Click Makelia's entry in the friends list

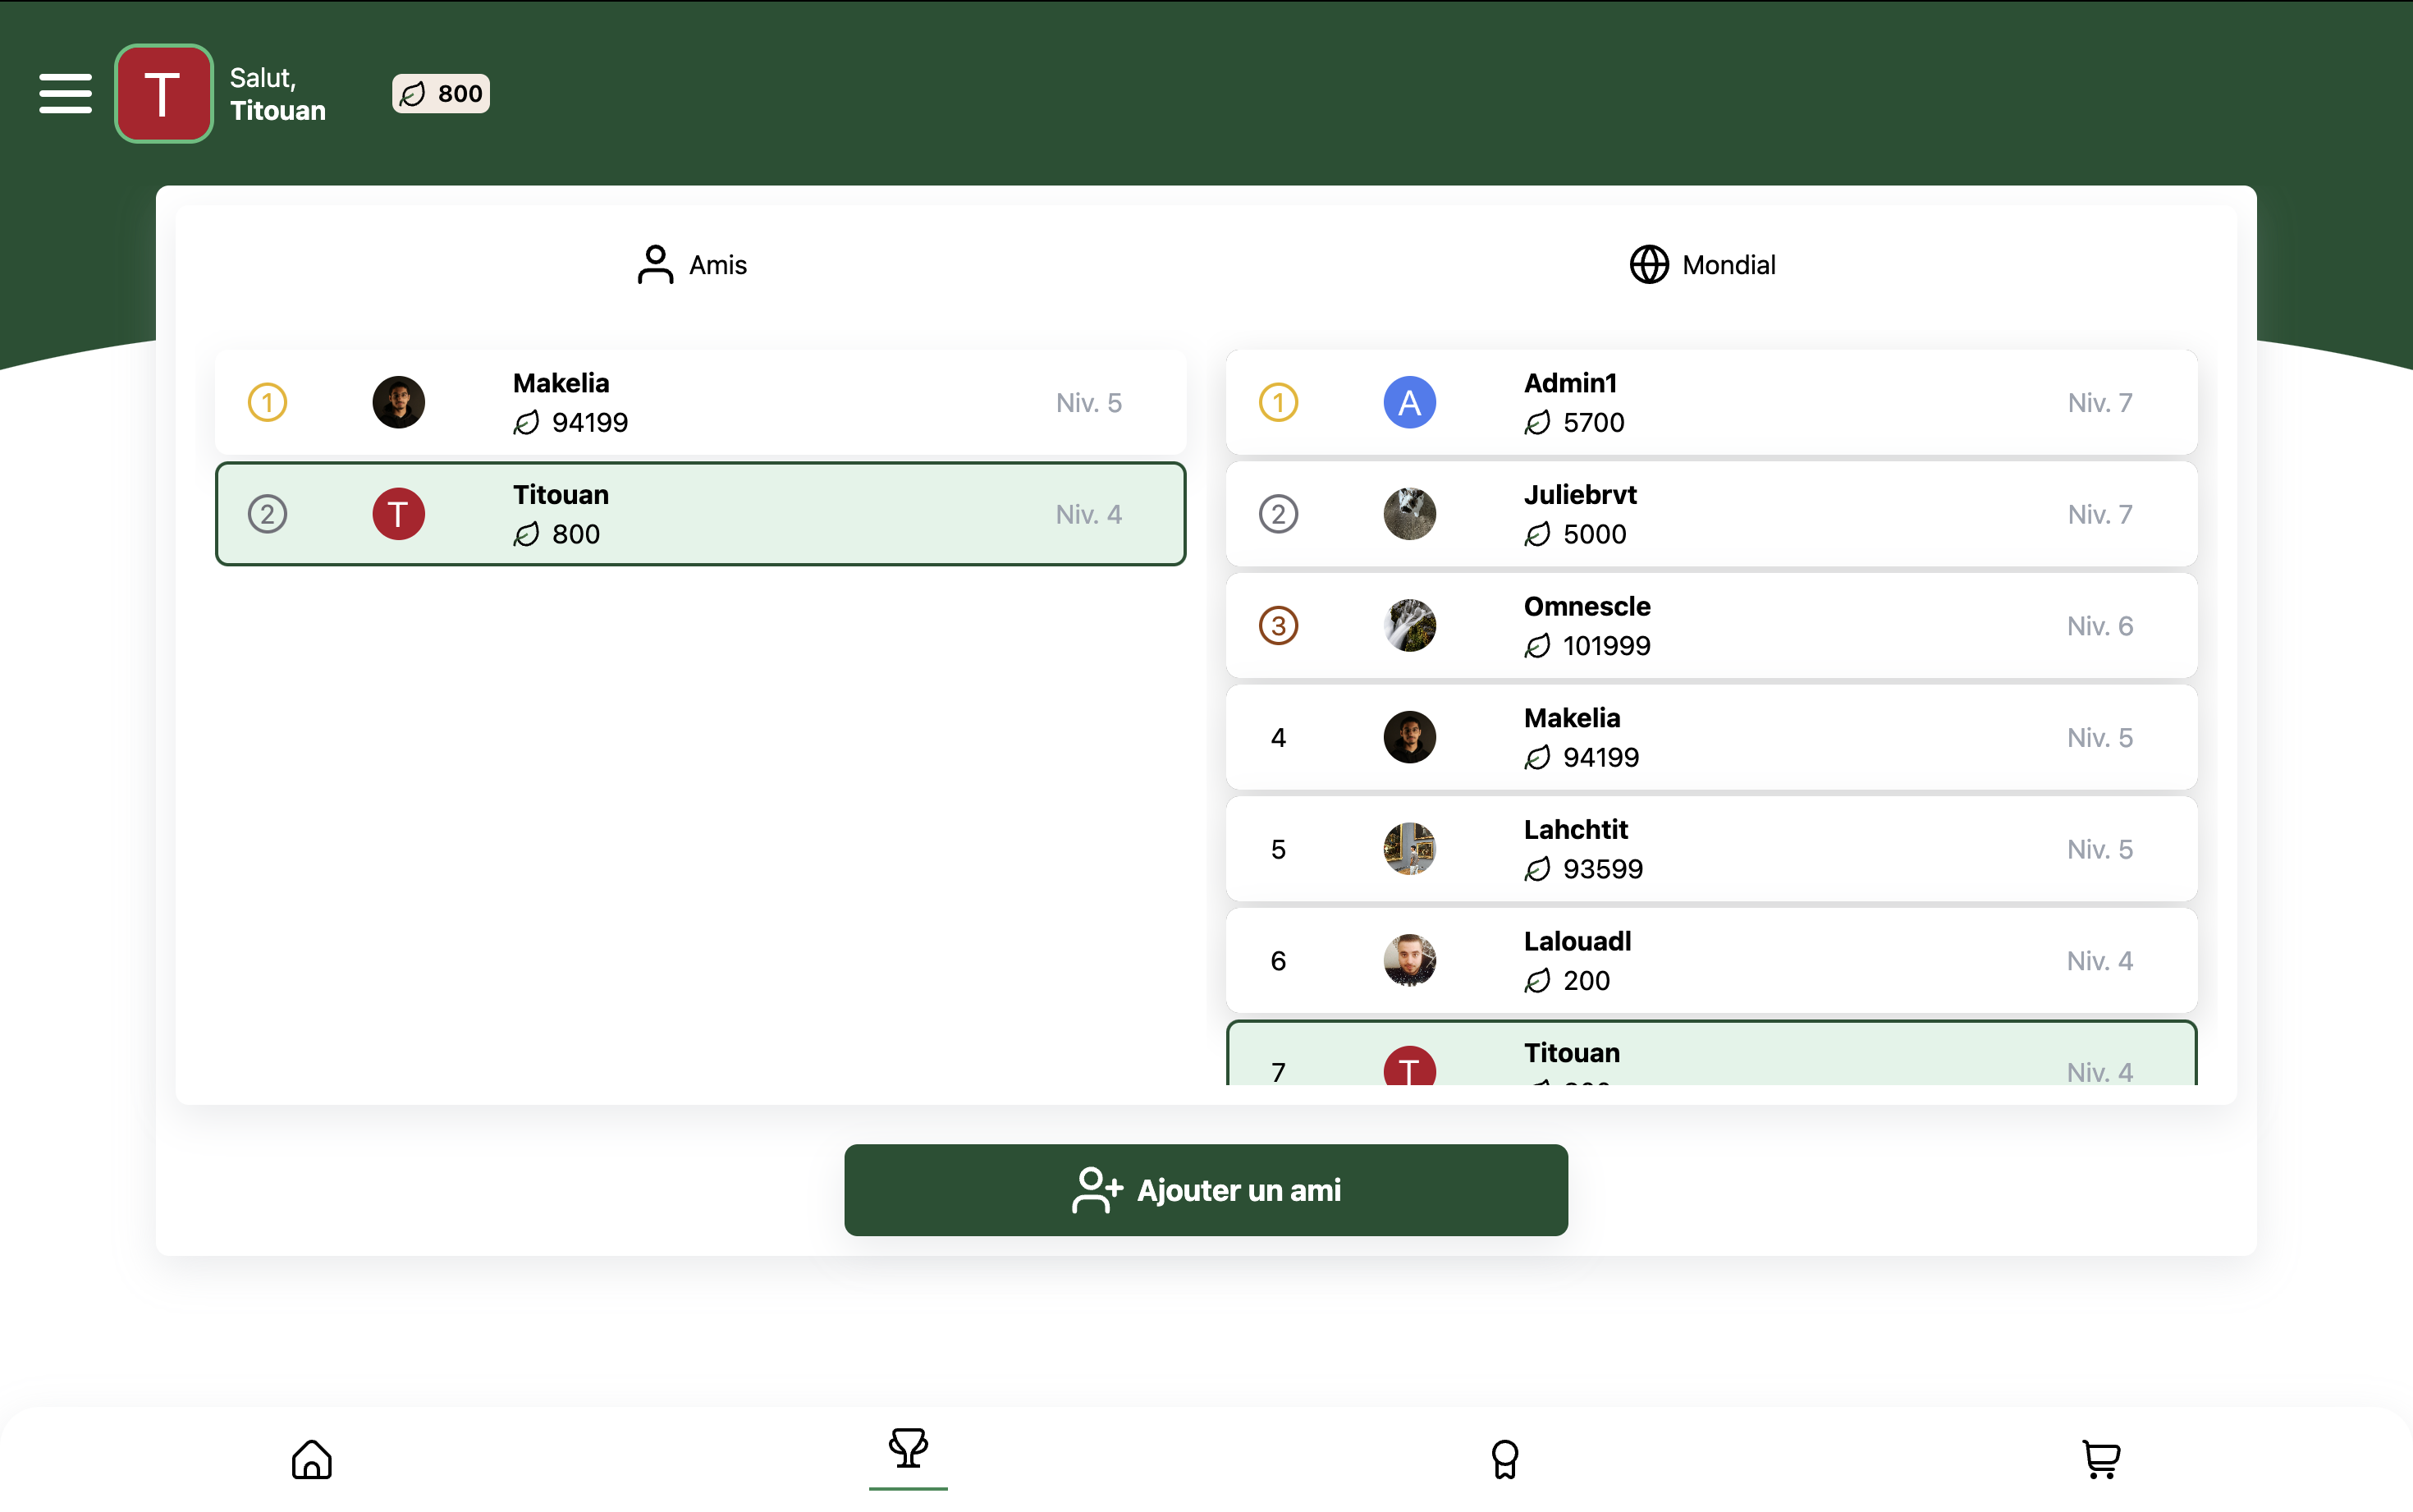[x=700, y=402]
